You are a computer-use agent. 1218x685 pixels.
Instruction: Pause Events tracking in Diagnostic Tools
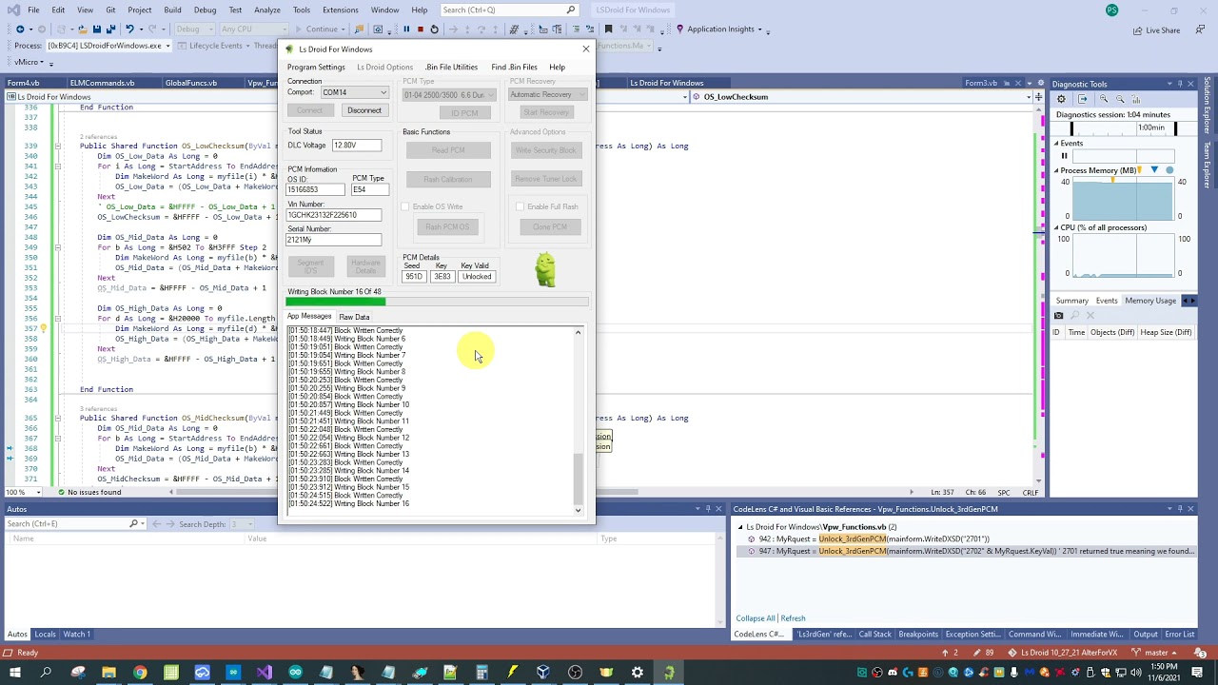click(1064, 156)
